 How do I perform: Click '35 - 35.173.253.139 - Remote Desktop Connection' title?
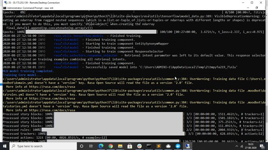[34, 3]
